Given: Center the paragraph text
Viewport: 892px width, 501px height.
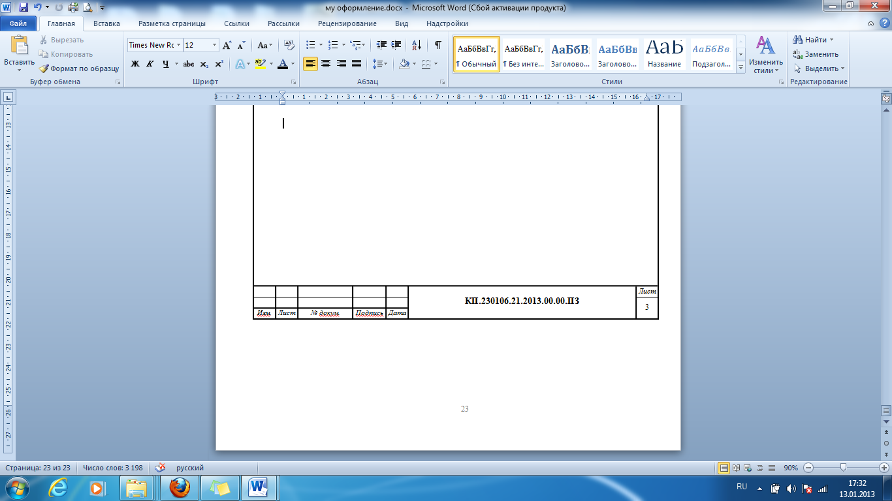Looking at the screenshot, I should (x=325, y=64).
